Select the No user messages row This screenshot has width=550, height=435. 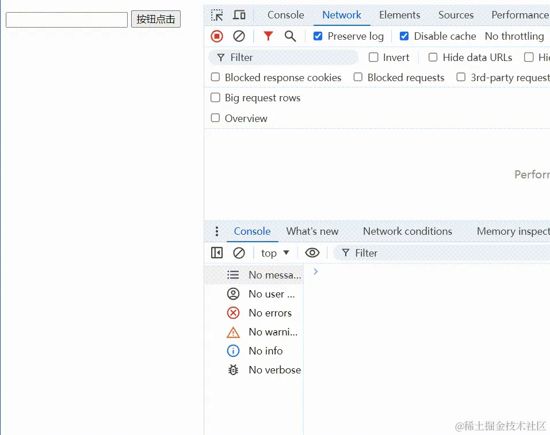pyautogui.click(x=254, y=293)
